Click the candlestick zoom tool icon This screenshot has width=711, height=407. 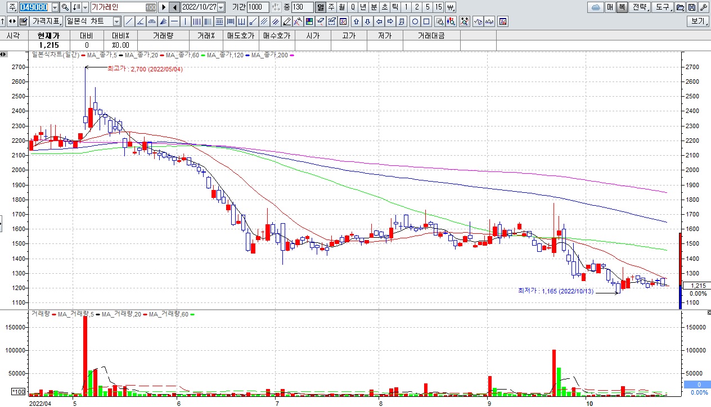(451, 21)
